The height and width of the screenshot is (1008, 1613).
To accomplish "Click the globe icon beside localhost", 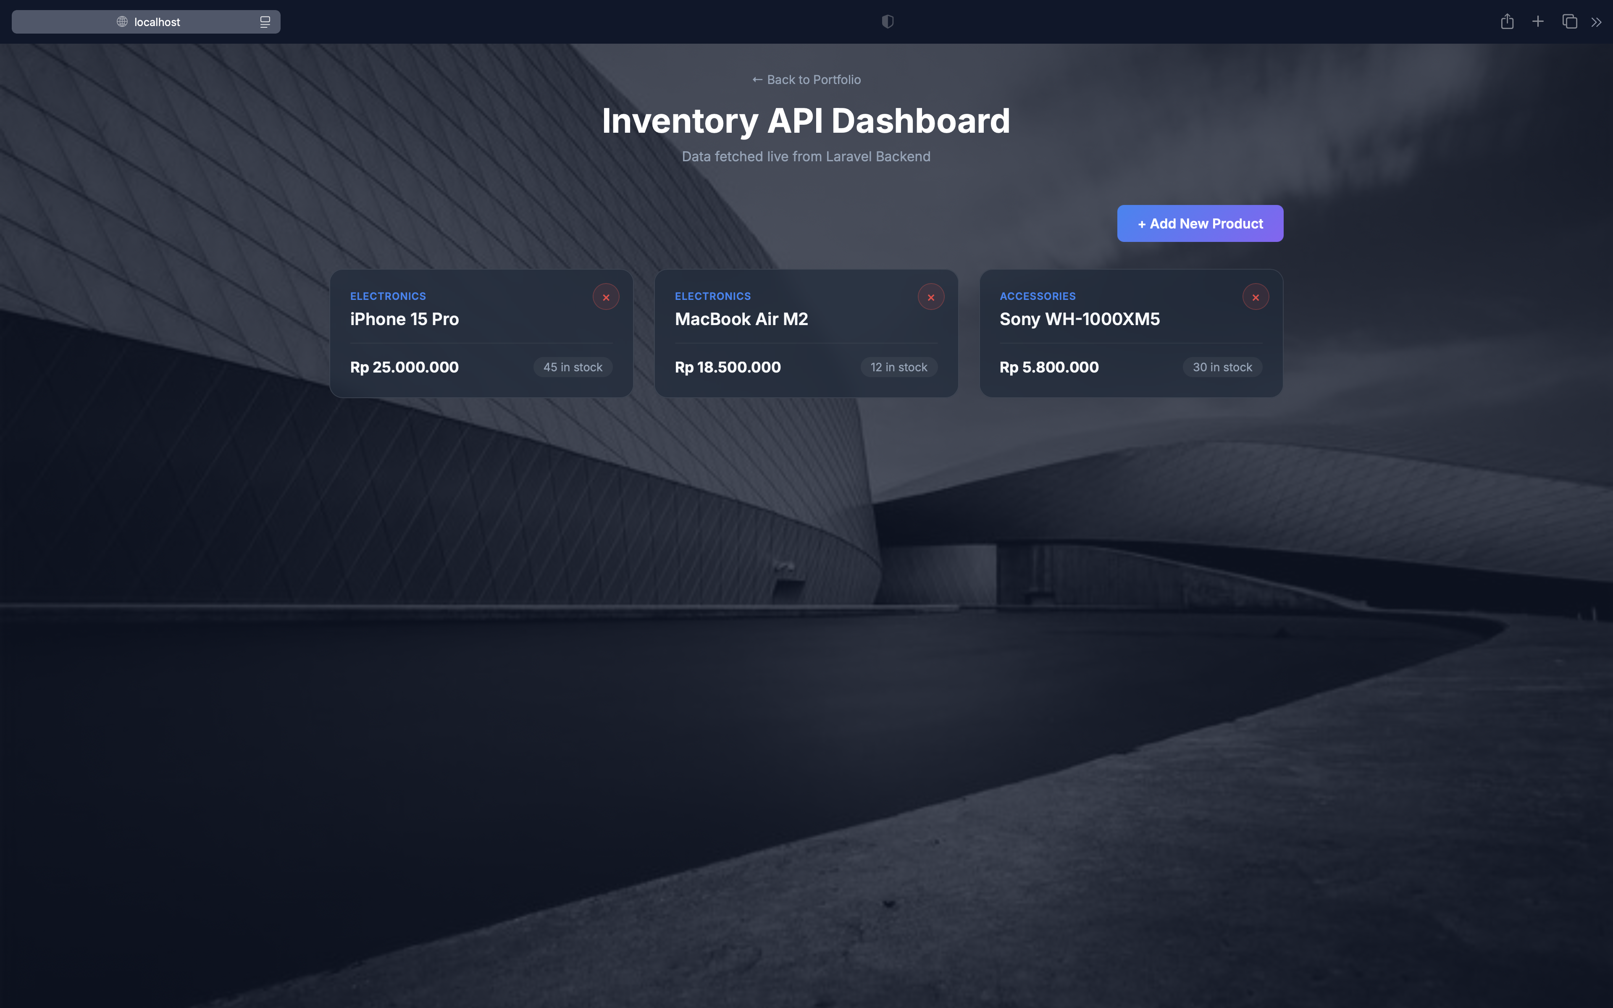I will [x=122, y=22].
